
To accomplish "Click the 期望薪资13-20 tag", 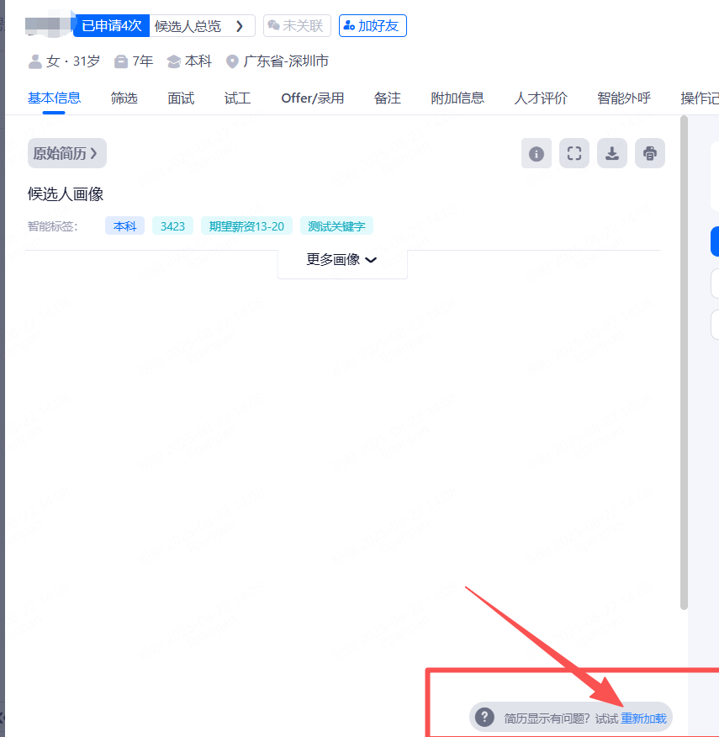I will [x=246, y=226].
